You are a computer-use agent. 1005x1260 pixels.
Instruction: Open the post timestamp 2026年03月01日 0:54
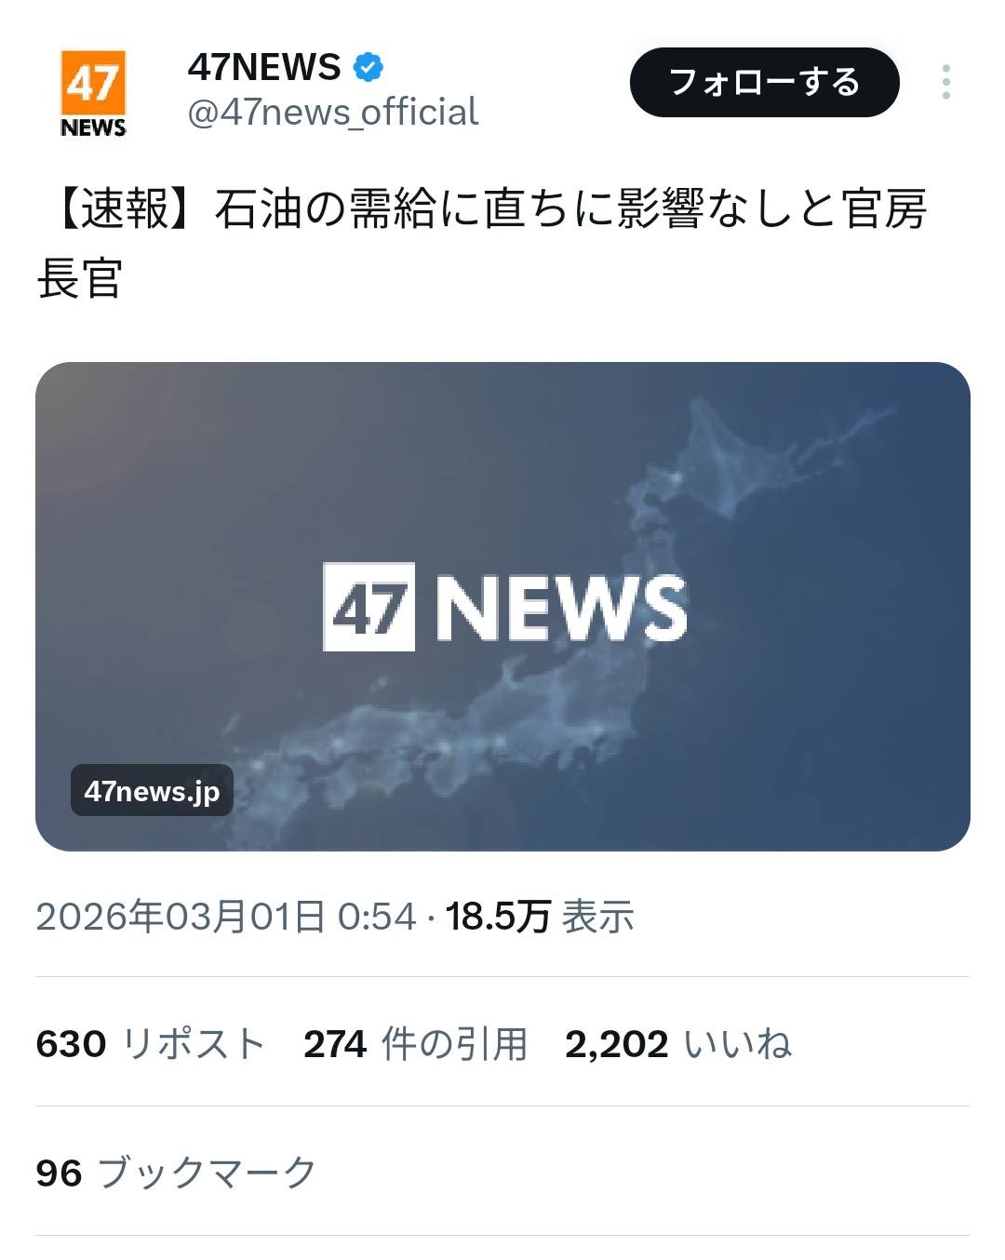coord(226,917)
